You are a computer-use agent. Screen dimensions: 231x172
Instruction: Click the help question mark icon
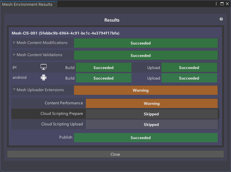[x=221, y=19]
